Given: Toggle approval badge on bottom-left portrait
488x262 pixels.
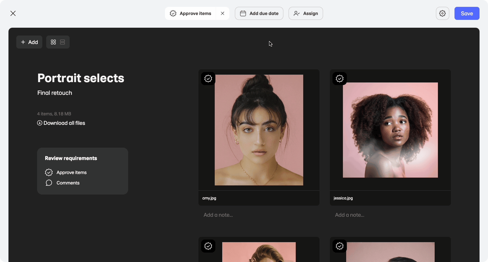Looking at the screenshot, I should coord(208,246).
